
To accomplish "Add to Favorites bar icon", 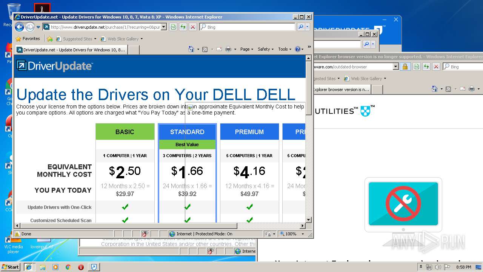I will pos(50,39).
